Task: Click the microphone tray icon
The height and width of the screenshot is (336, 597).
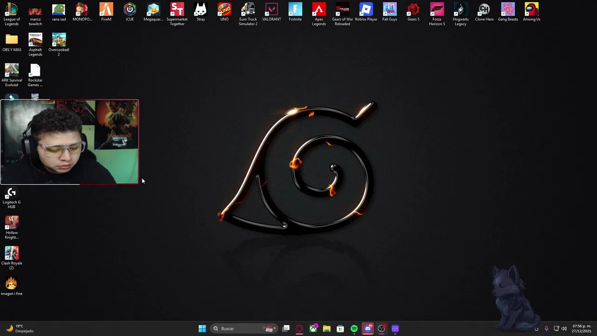Action: (x=546, y=329)
